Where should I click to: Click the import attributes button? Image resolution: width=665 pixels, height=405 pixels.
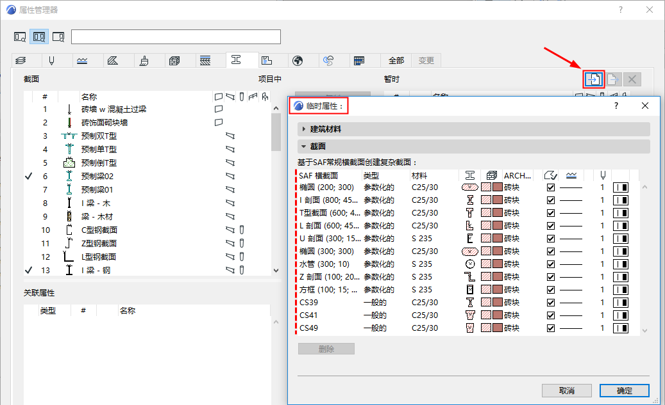pos(593,79)
